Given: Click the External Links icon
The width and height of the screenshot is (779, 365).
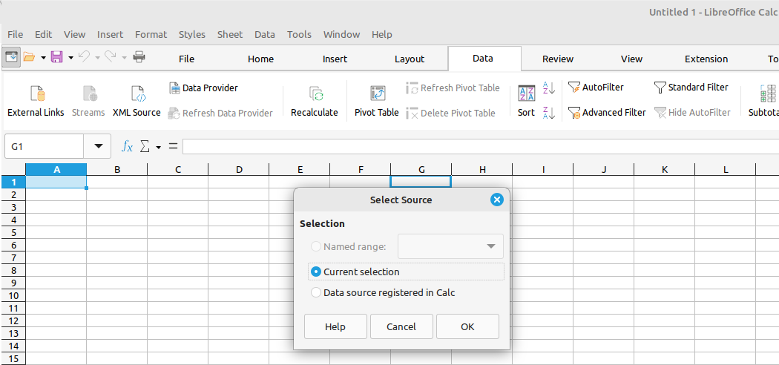Looking at the screenshot, I should (36, 94).
